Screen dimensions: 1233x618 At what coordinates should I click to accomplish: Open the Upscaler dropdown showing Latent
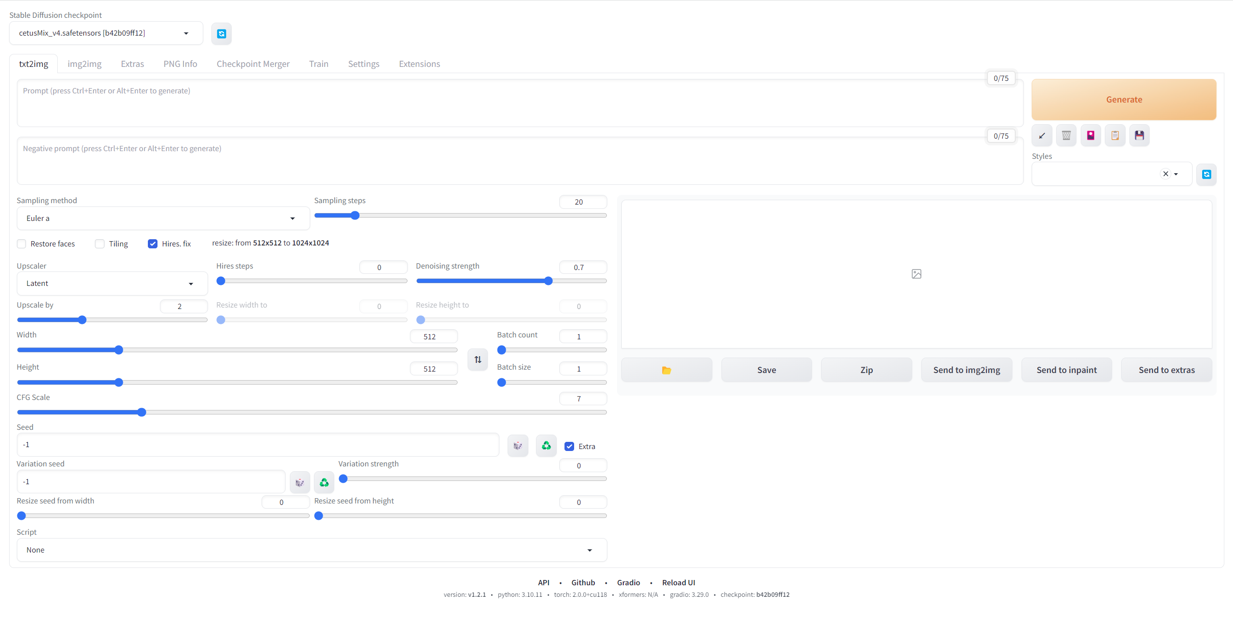point(112,283)
